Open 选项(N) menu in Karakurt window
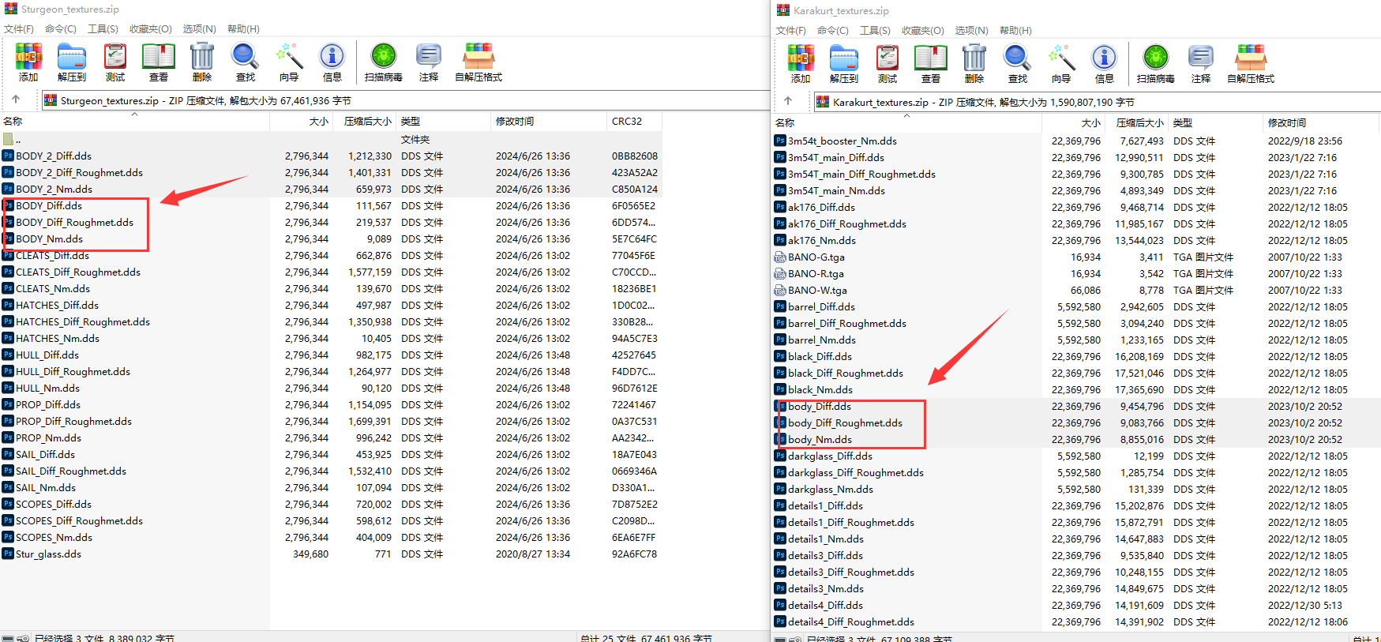The height and width of the screenshot is (642, 1381). tap(972, 31)
